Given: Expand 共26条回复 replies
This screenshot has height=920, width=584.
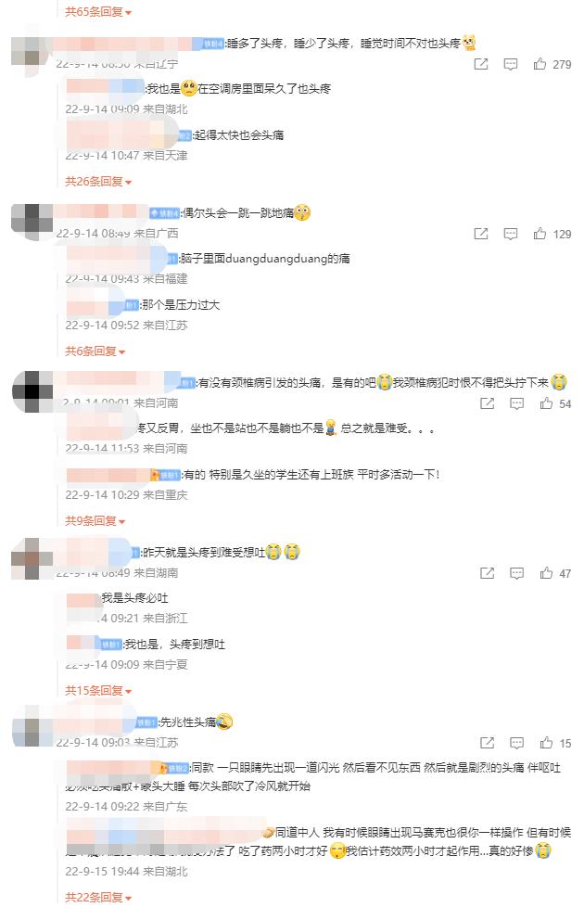Looking at the screenshot, I should pyautogui.click(x=98, y=181).
